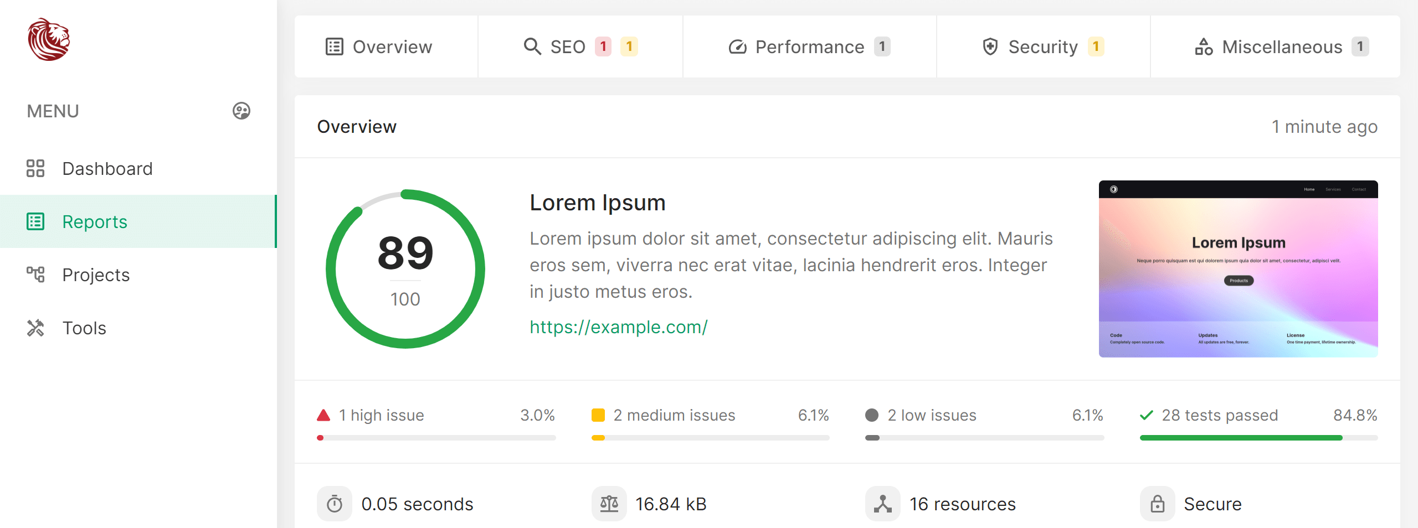Click the Tools wrench icon
Image resolution: width=1418 pixels, height=528 pixels.
35,328
